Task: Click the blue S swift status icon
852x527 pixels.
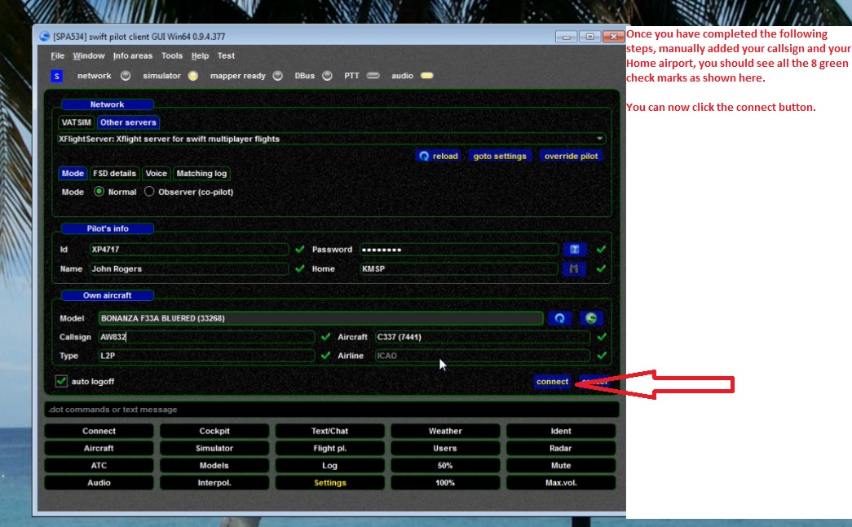Action: 56,76
